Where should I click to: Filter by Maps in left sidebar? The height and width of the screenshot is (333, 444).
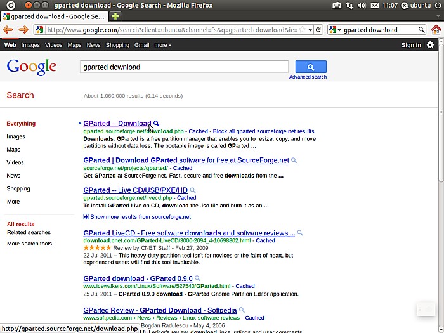point(13,150)
